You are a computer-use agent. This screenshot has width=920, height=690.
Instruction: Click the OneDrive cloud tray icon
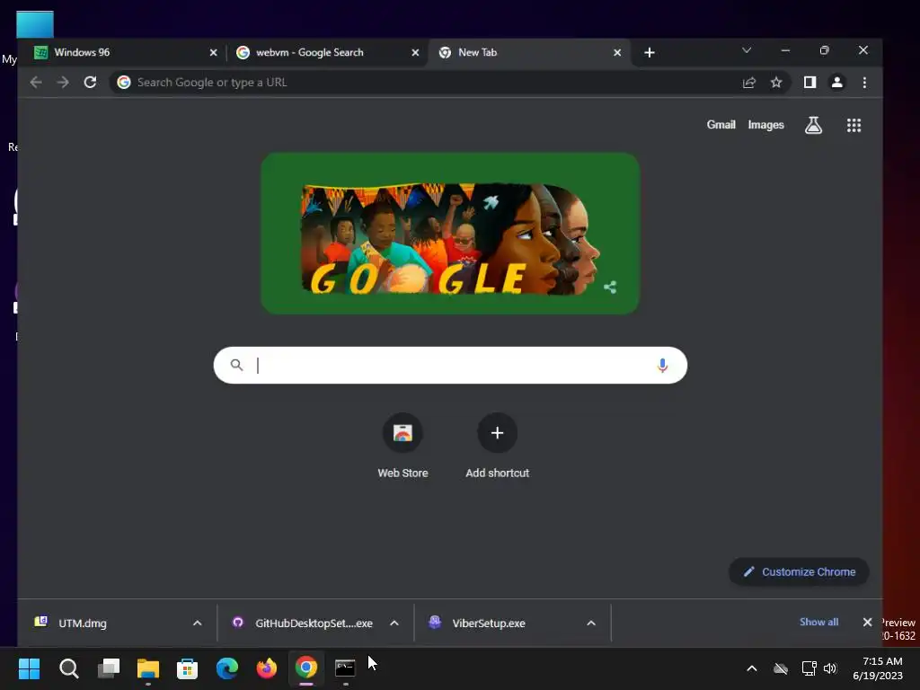pyautogui.click(x=781, y=668)
